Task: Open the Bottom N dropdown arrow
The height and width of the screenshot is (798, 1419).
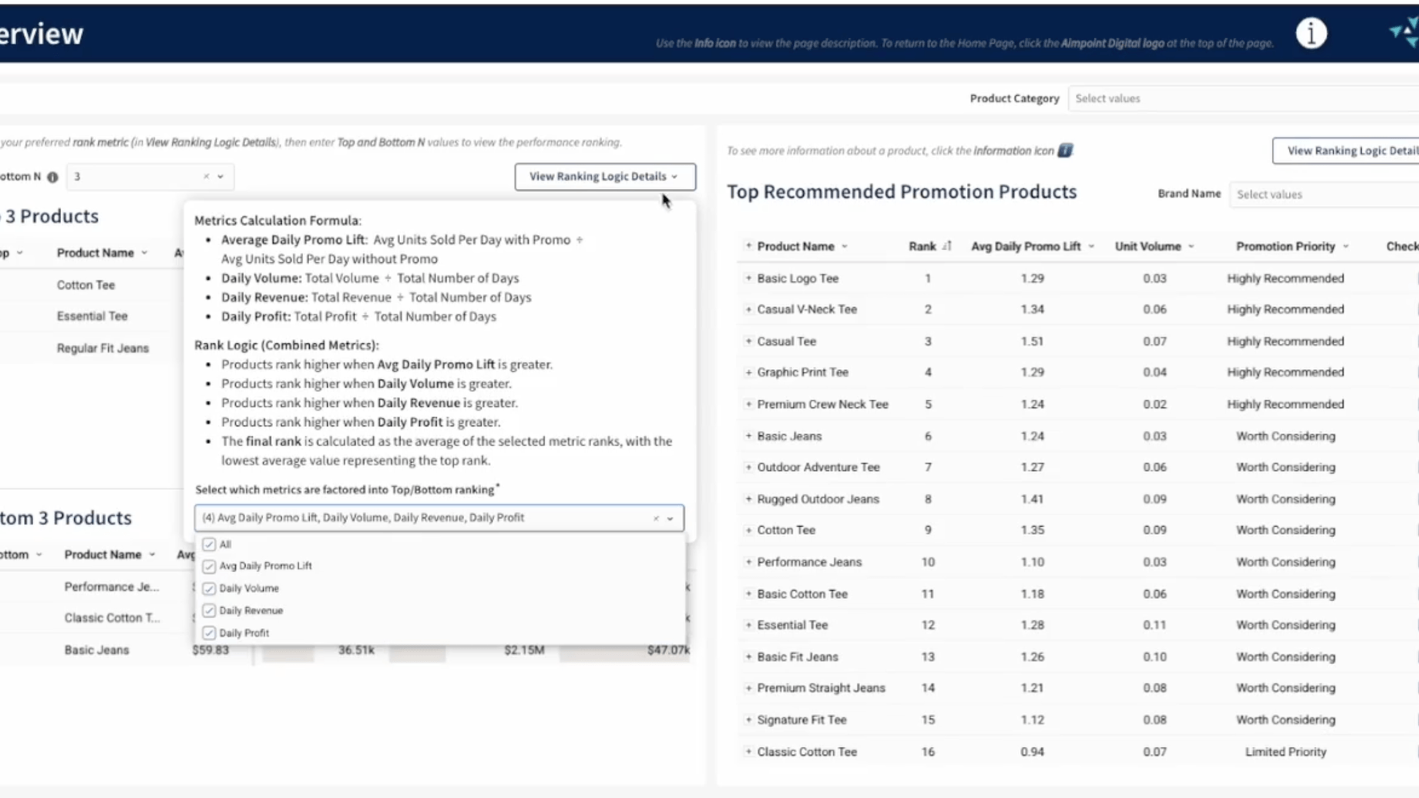Action: (x=220, y=177)
